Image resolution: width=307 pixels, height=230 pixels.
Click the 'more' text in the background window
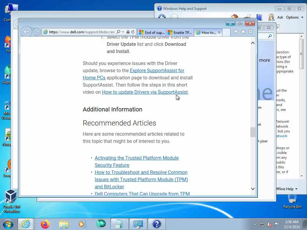[264, 60]
